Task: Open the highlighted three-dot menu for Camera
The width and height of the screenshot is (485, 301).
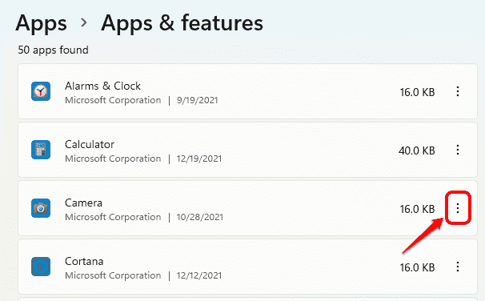Action: click(x=458, y=208)
